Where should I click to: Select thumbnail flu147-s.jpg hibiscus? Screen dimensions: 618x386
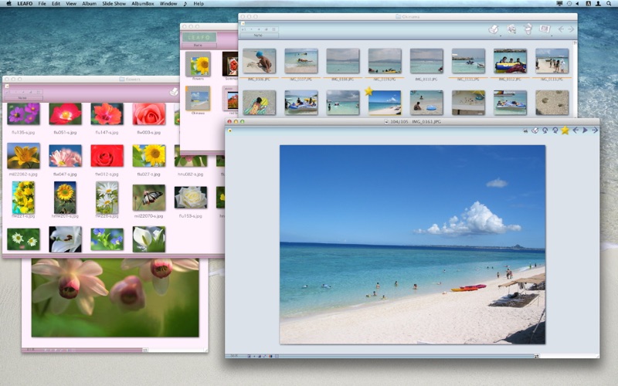(x=107, y=113)
